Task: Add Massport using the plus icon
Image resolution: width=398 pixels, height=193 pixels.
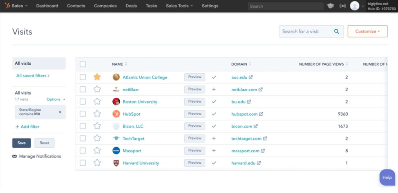Action: click(x=214, y=151)
